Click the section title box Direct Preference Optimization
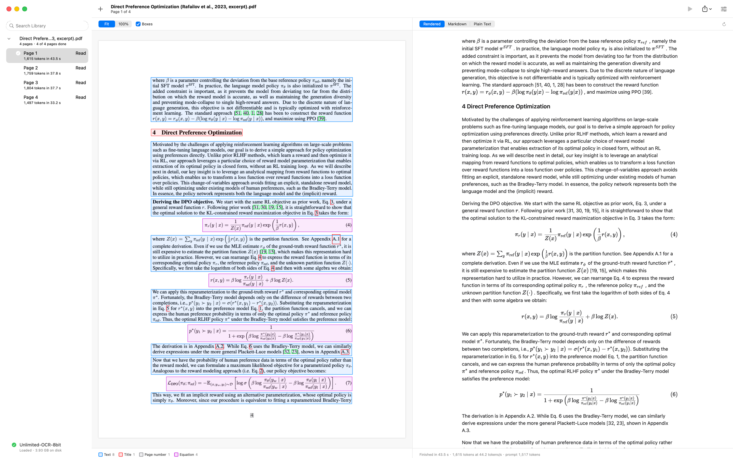This screenshot has width=733, height=458. point(197,133)
